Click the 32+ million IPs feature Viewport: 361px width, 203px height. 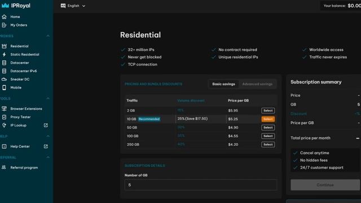coord(141,50)
